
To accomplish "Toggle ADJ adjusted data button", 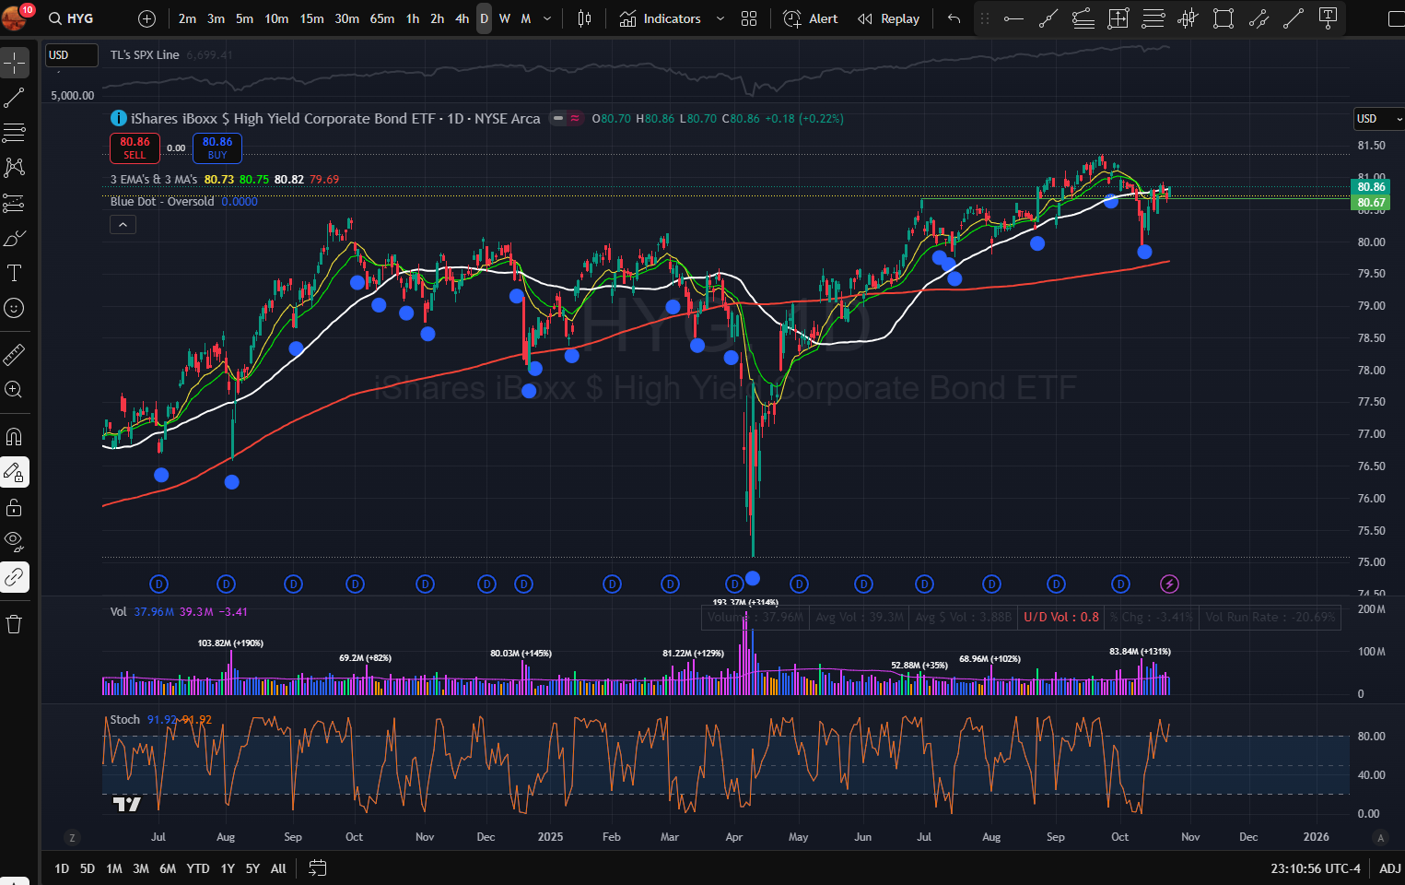I will pyautogui.click(x=1390, y=868).
